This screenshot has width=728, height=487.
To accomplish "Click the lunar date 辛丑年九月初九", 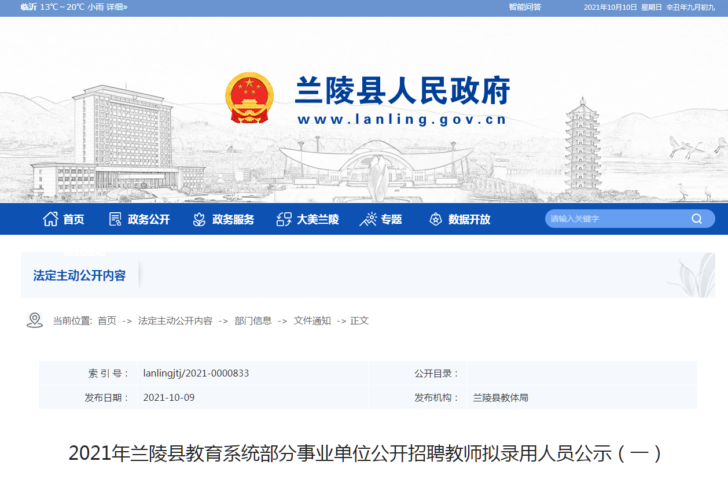I will (x=690, y=7).
